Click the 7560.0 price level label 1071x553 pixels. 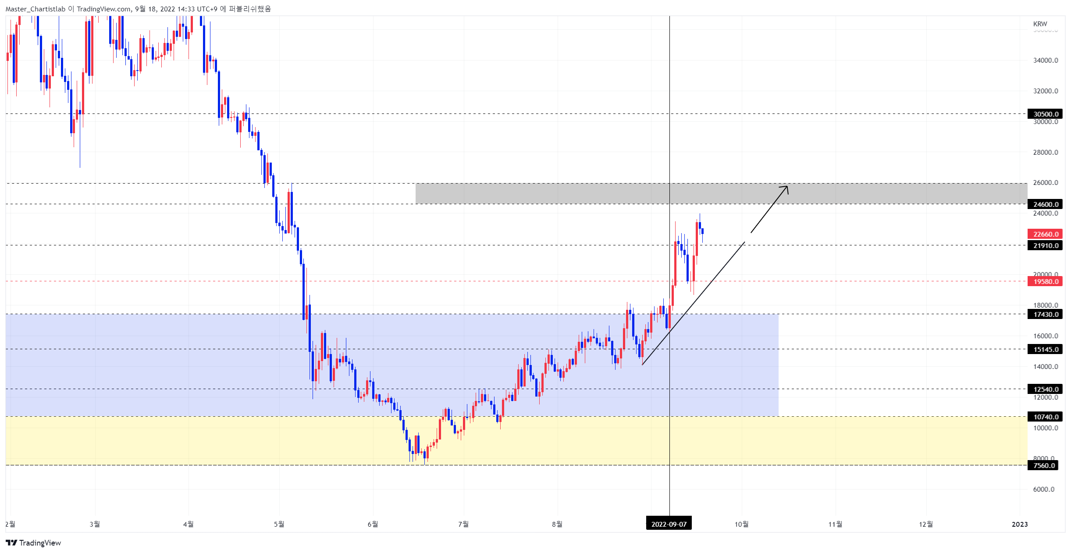pyautogui.click(x=1043, y=465)
